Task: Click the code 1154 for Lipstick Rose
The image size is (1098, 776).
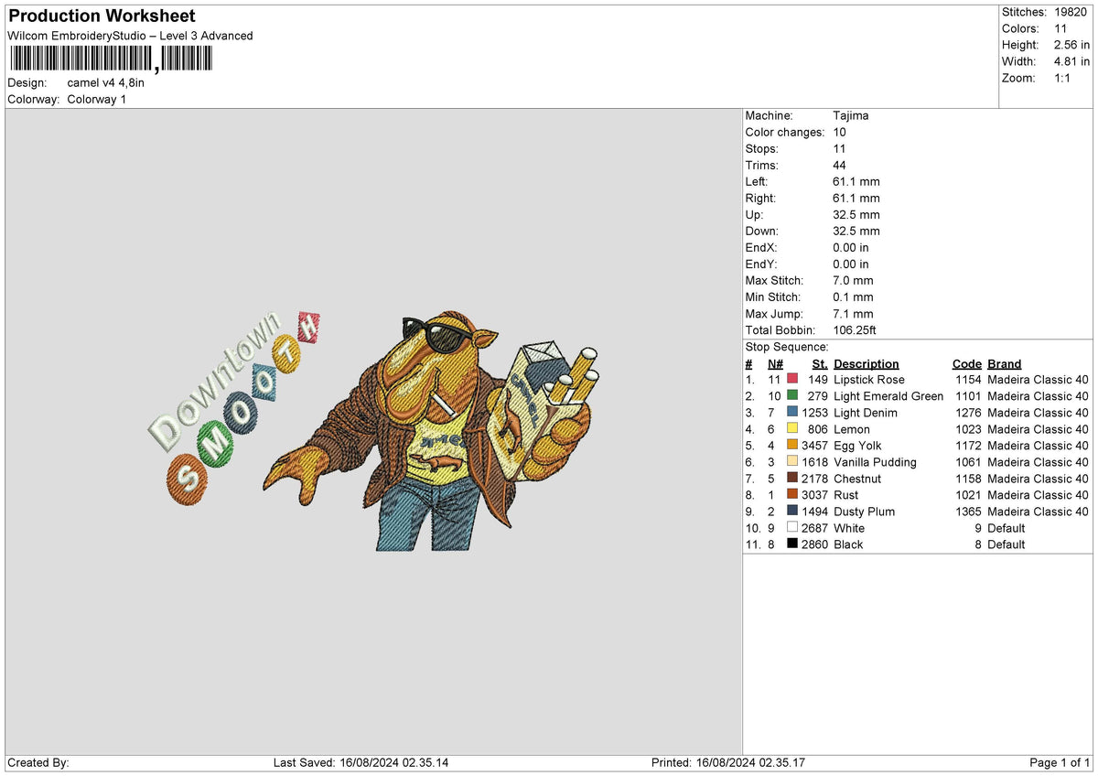Action: [968, 380]
